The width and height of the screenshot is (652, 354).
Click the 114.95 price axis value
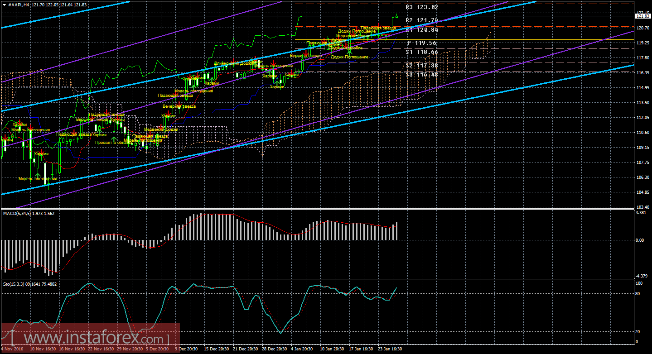click(x=642, y=88)
